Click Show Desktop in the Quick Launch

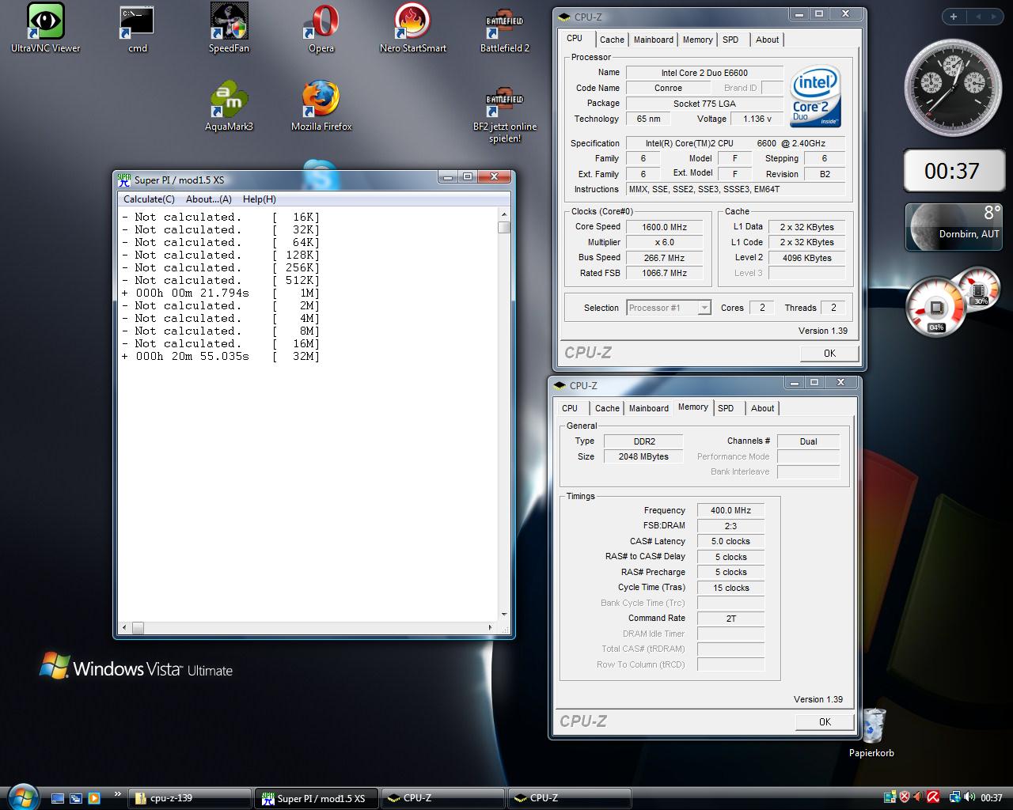point(58,798)
